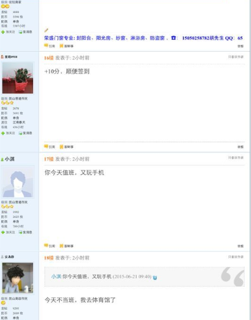Show only floor 16 author's posts

click(236, 57)
